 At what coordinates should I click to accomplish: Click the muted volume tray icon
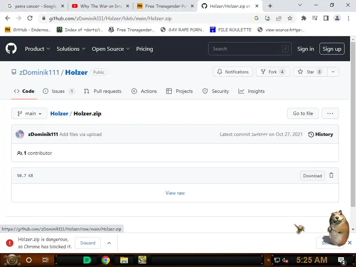[x=285, y=260]
